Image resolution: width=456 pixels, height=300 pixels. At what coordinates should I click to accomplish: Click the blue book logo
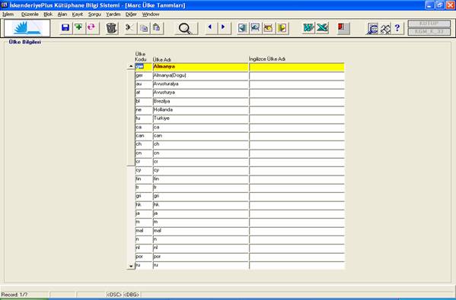pos(27,28)
